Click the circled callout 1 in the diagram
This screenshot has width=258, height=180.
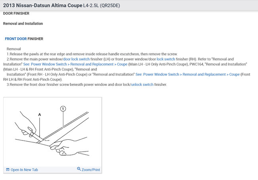pos(63,108)
